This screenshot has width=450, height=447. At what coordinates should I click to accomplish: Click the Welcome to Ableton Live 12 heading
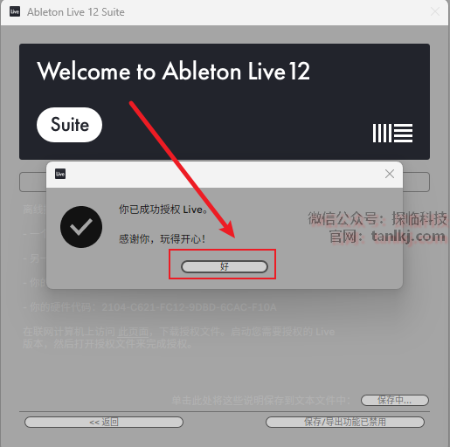coord(173,71)
